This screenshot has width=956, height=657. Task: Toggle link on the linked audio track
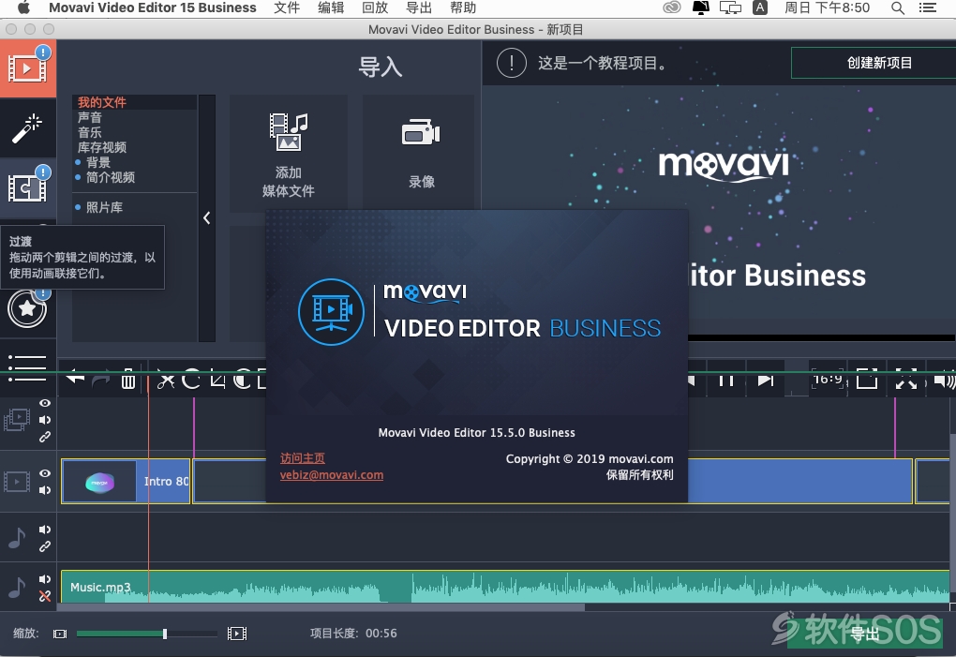[x=45, y=546]
